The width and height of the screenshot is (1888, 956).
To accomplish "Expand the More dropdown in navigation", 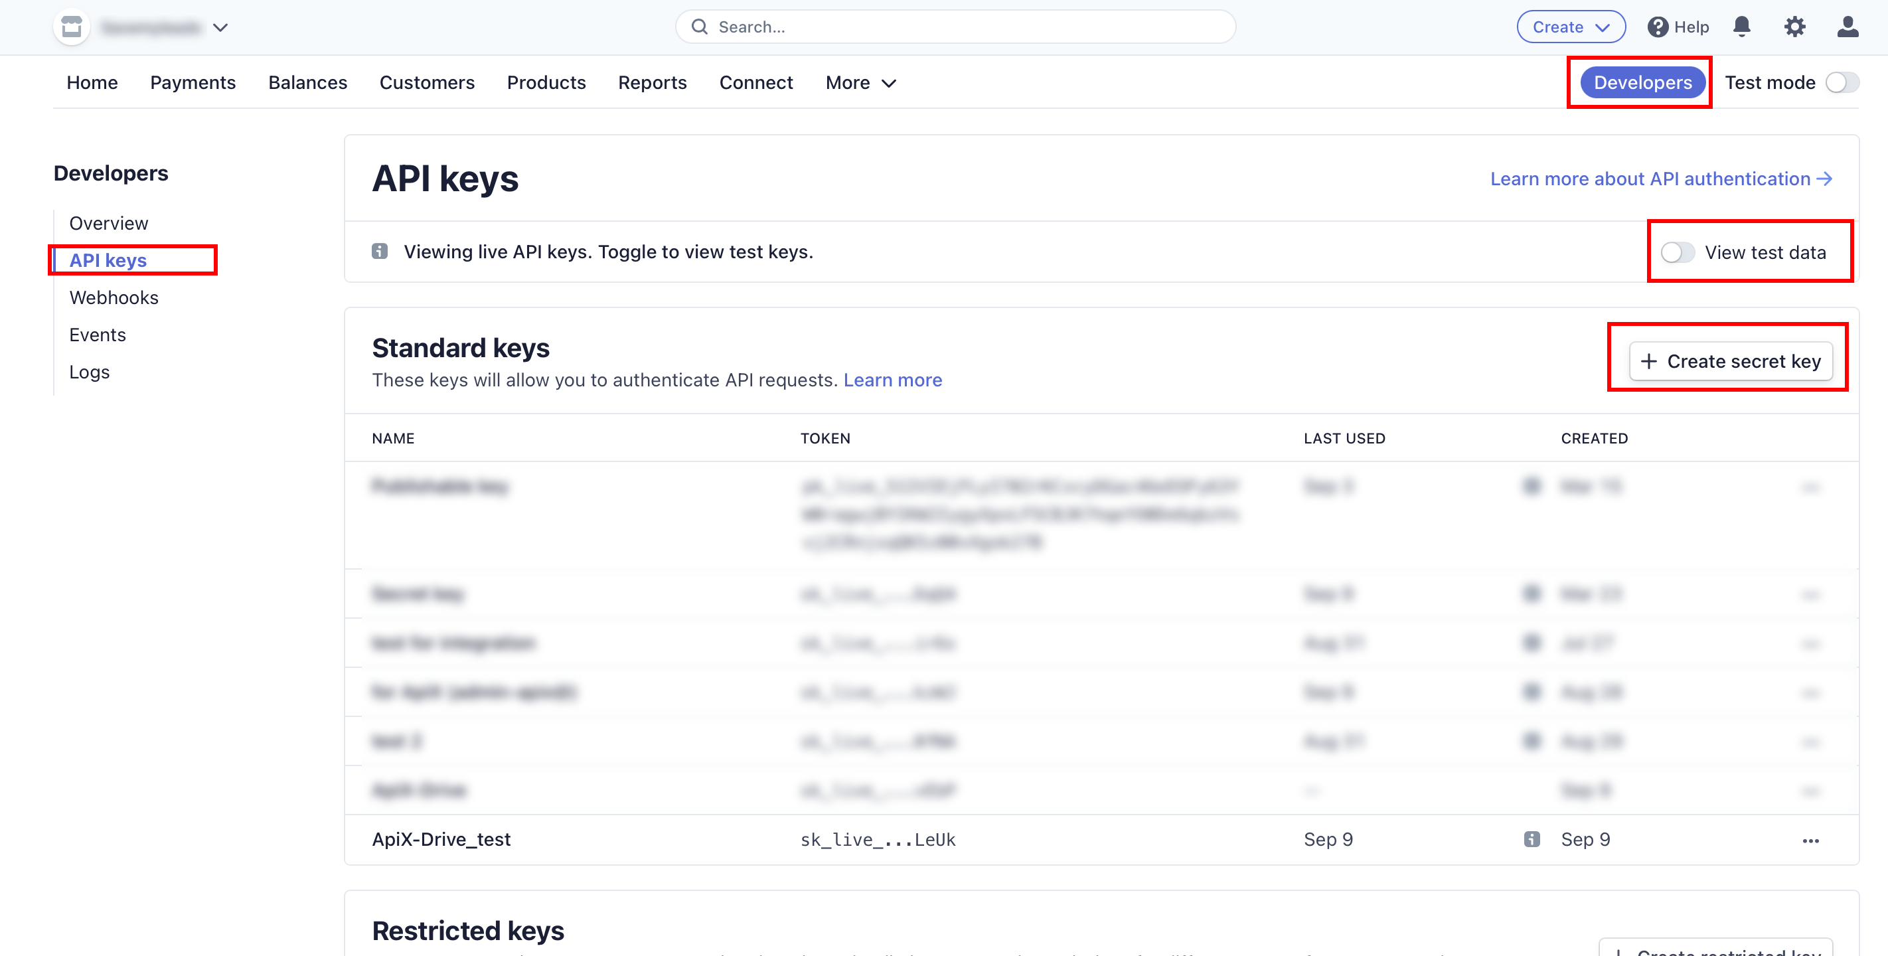I will click(860, 82).
